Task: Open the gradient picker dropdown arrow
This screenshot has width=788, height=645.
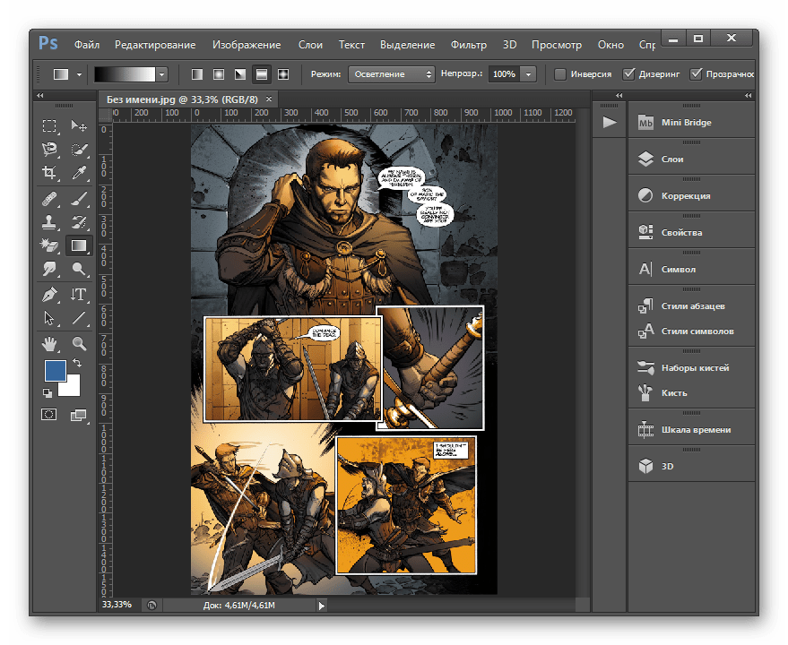Action: point(161,74)
